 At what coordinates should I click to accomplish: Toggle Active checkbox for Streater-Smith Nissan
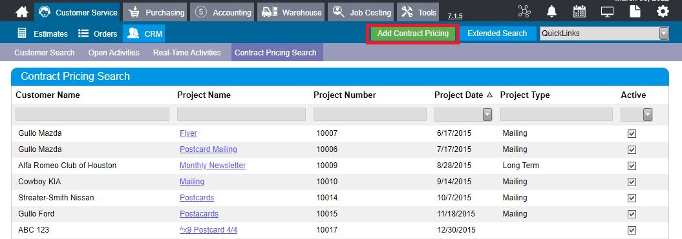pyautogui.click(x=632, y=198)
